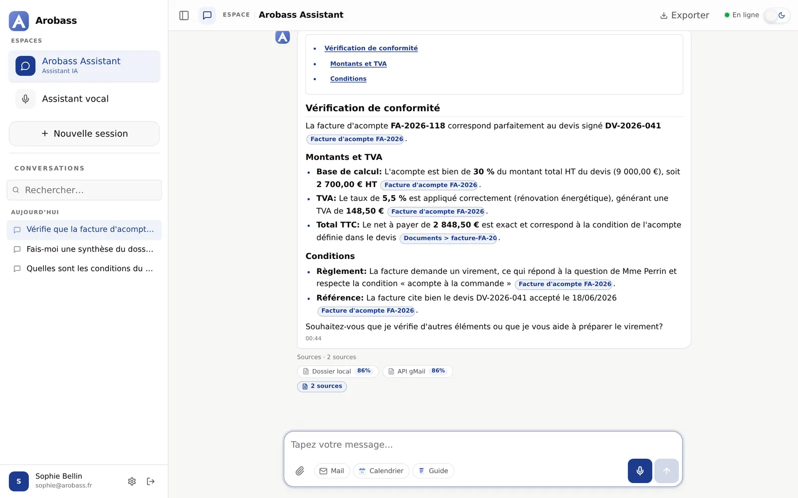Viewport: 798px width, 498px height.
Task: Click the En ligne status indicator
Action: pos(742,15)
